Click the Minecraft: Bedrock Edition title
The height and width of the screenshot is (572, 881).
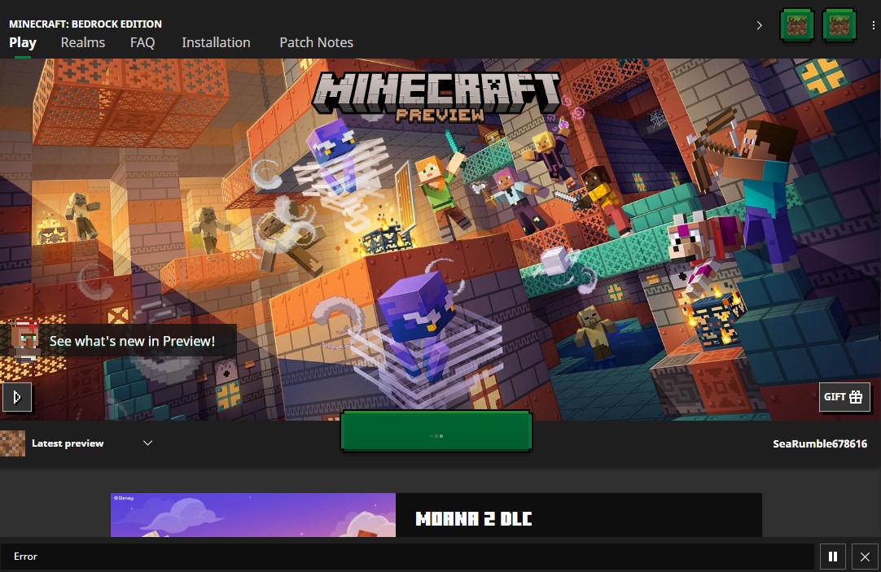(x=85, y=24)
